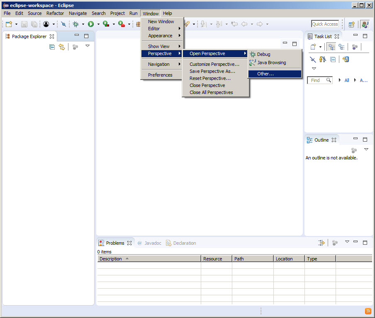Open the Run button dropdown arrow
Image resolution: width=375 pixels, height=318 pixels.
pos(98,24)
